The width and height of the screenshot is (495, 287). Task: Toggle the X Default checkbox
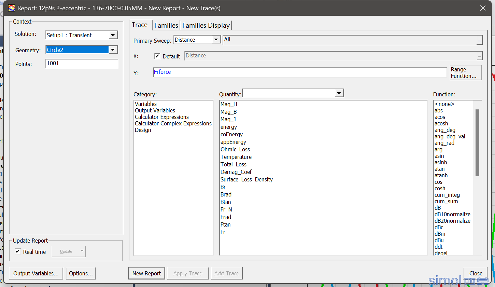(x=157, y=56)
